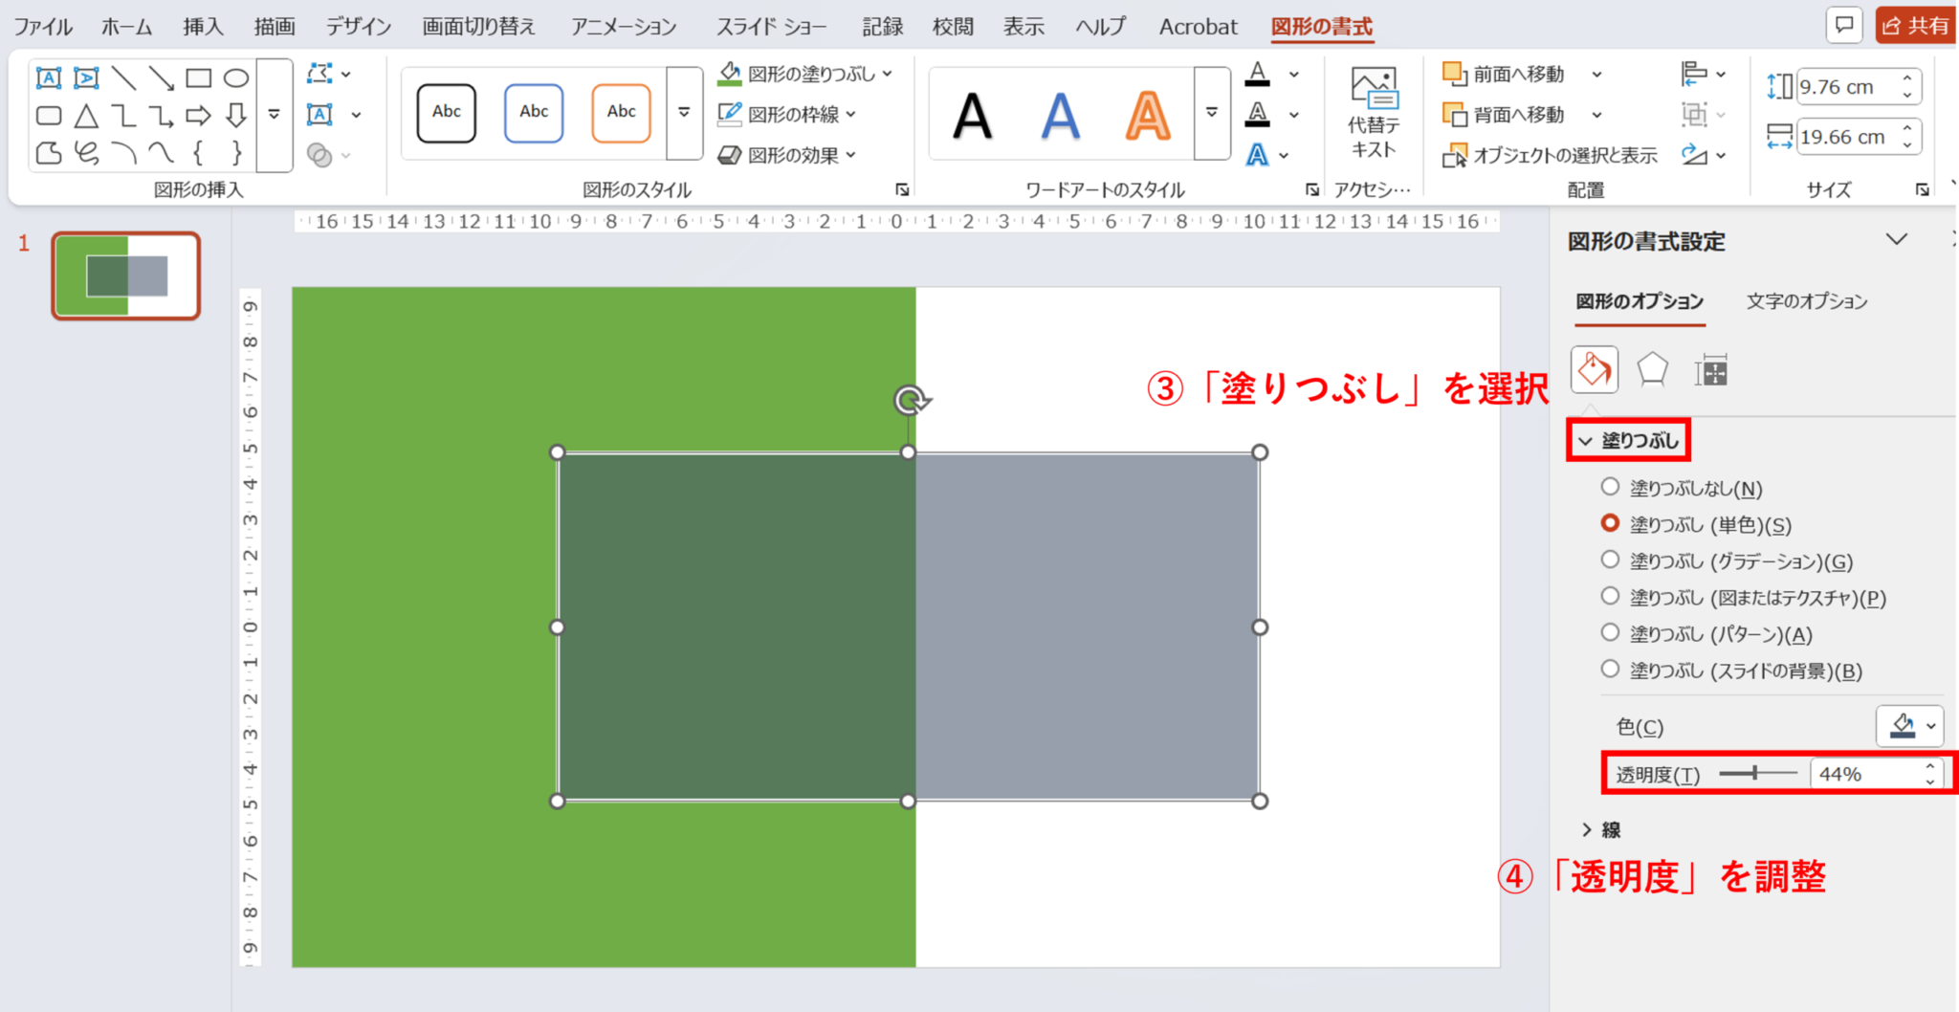Click the Share (共有) button

tap(1916, 26)
